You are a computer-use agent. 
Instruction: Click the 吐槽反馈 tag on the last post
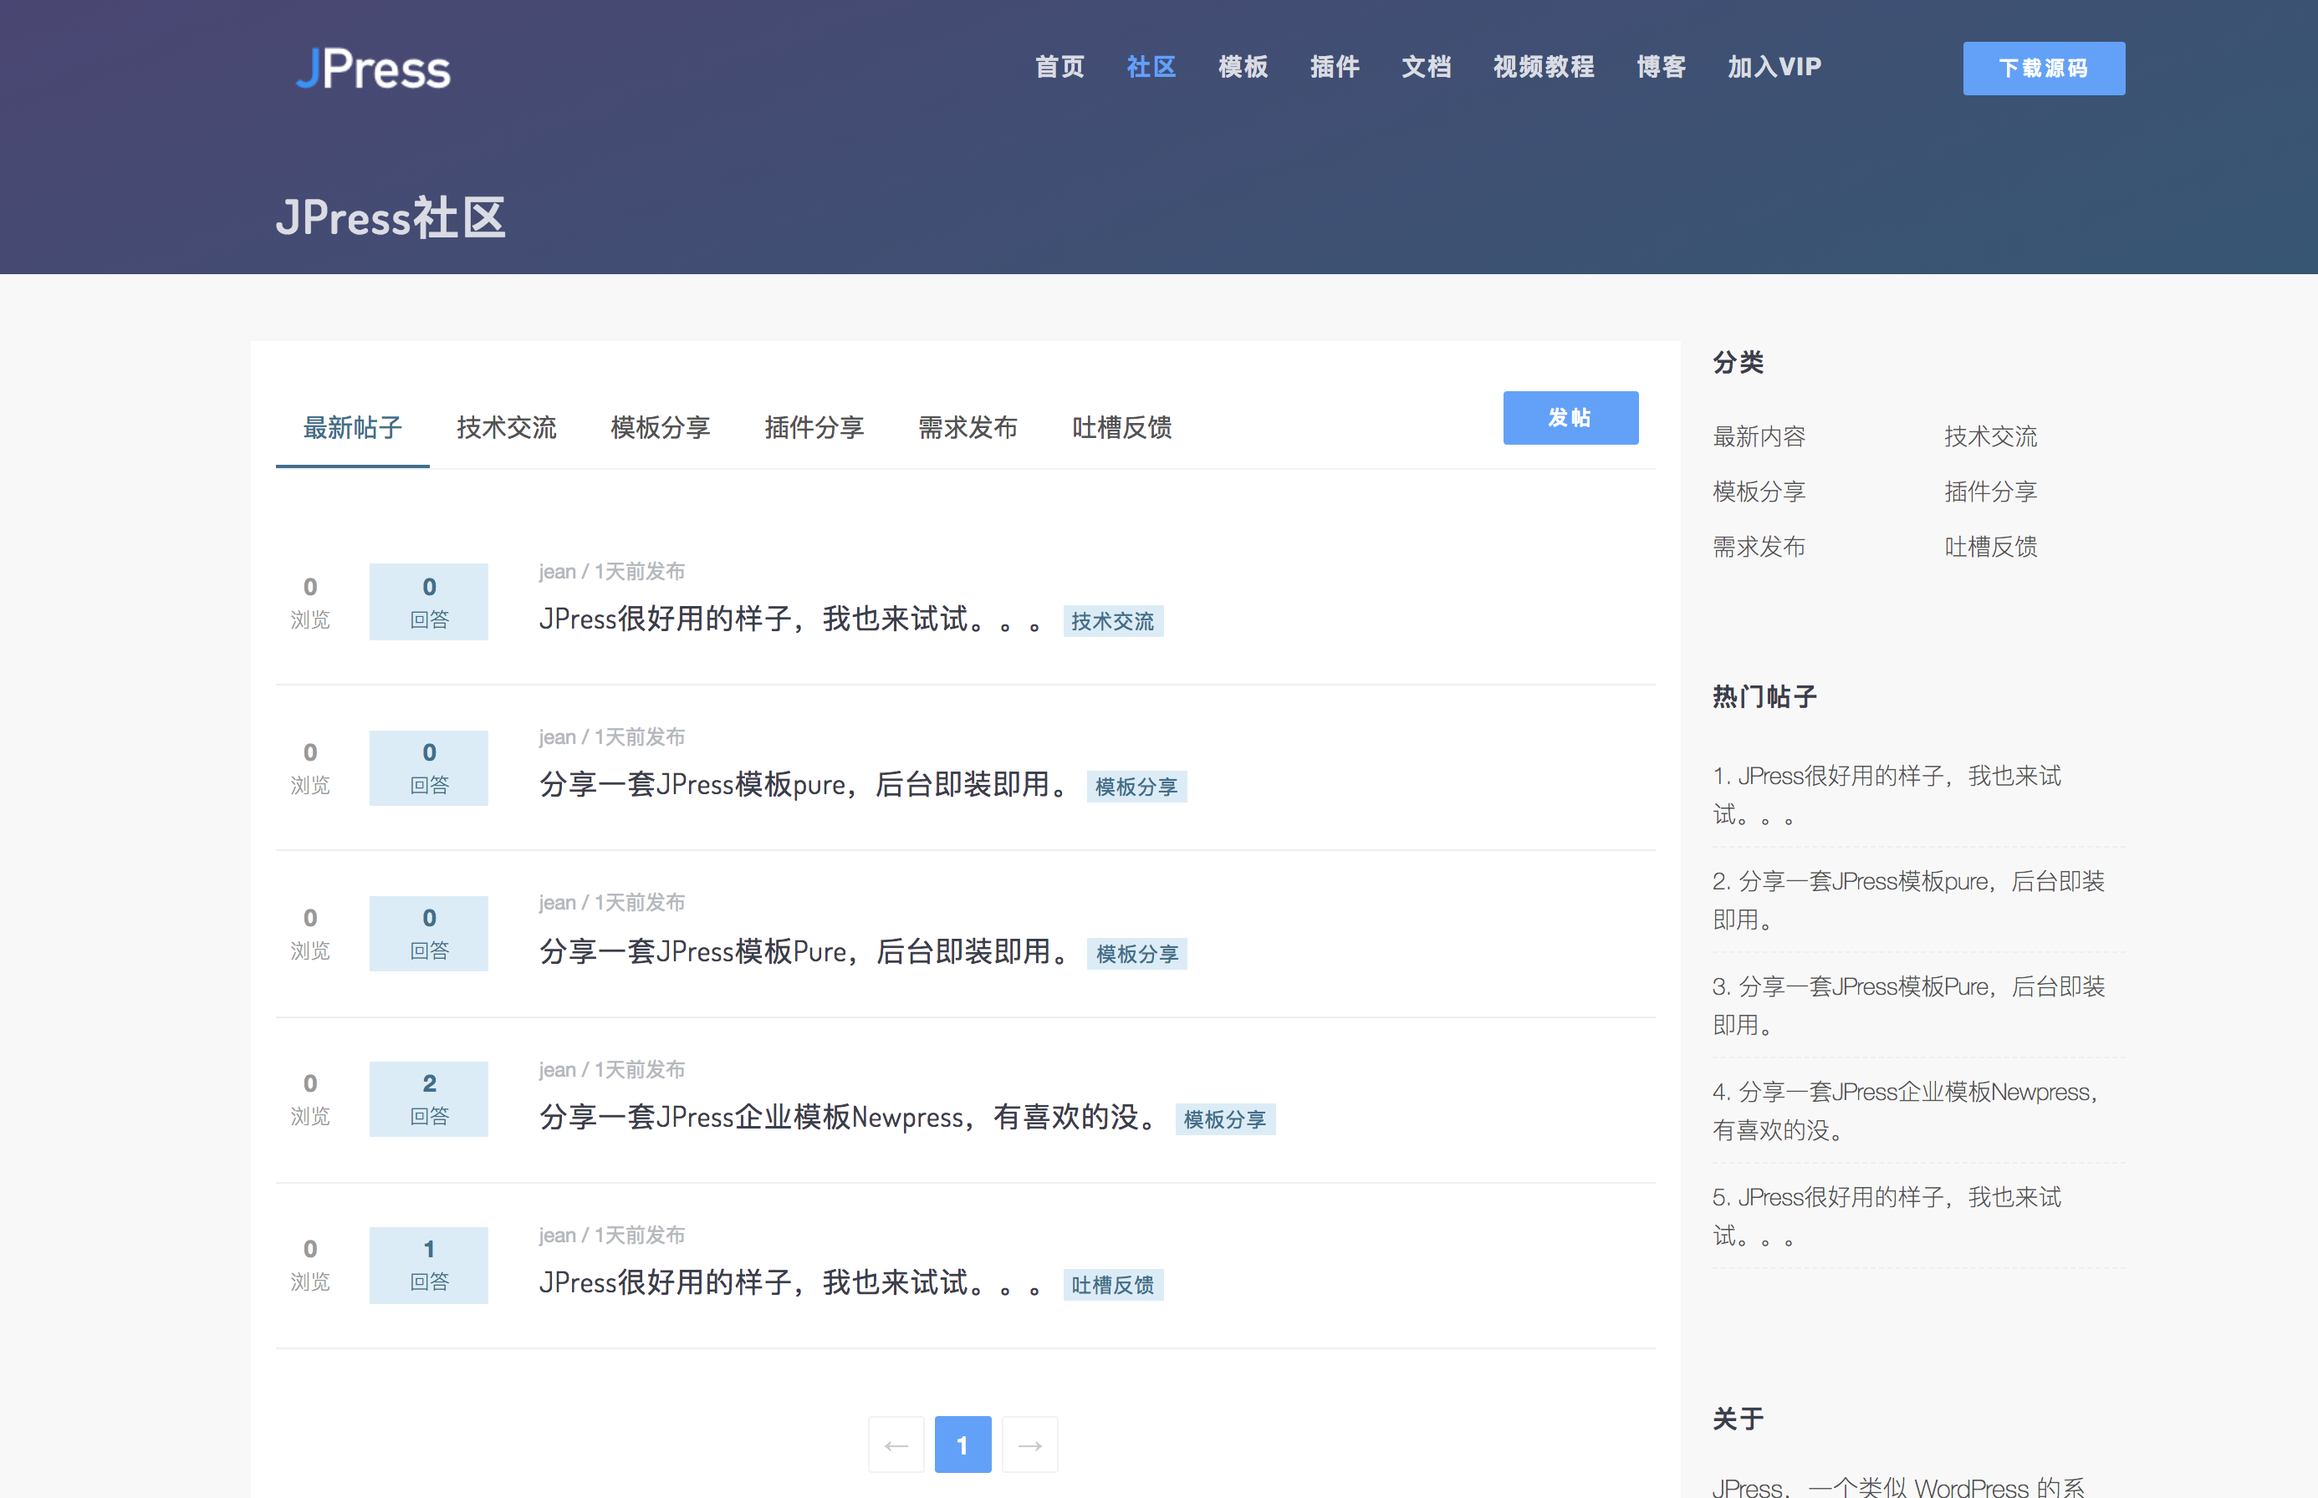click(1112, 1284)
